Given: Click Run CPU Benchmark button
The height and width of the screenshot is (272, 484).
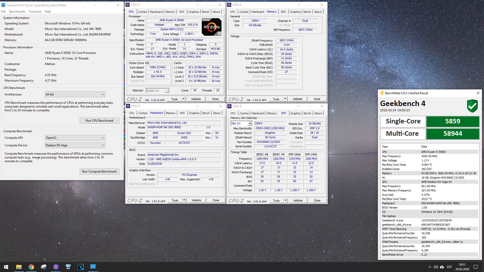Looking at the screenshot, I should pos(100,121).
